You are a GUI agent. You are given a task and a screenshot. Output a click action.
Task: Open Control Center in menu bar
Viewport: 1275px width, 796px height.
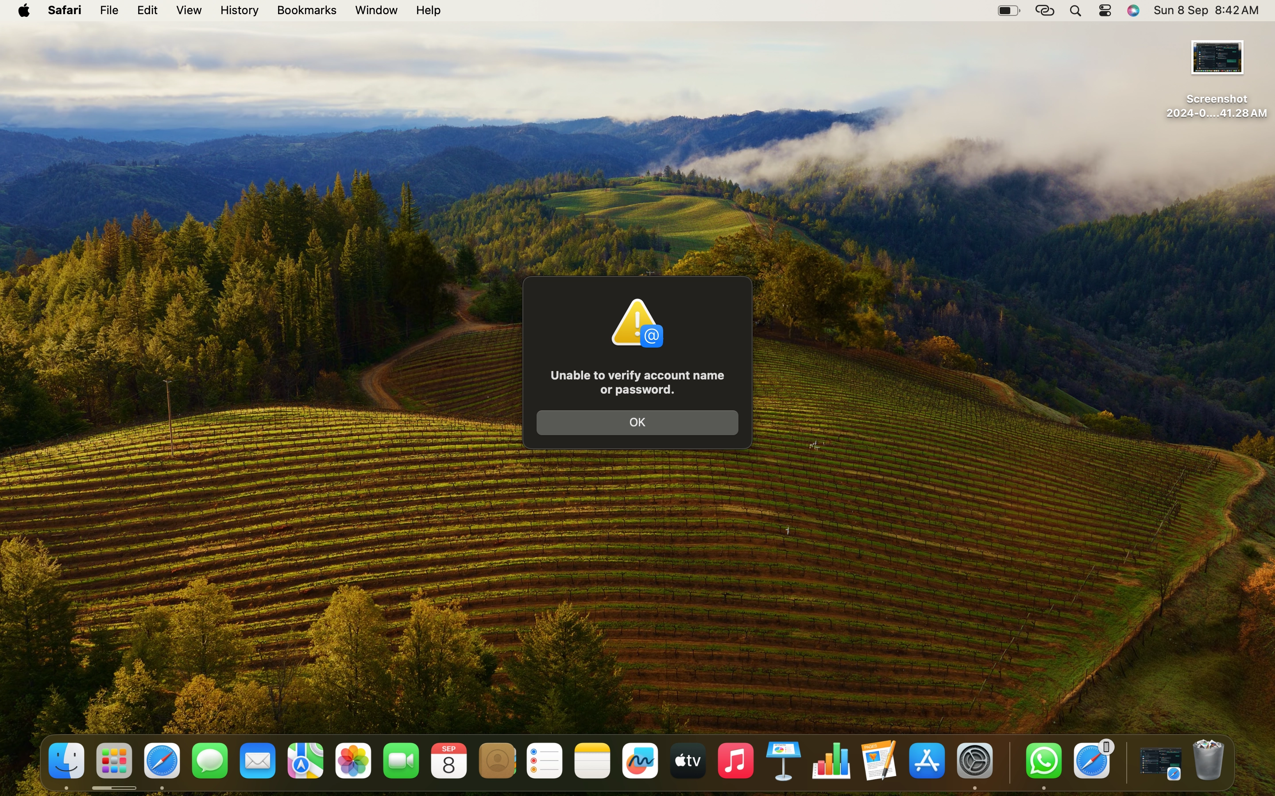pyautogui.click(x=1105, y=11)
